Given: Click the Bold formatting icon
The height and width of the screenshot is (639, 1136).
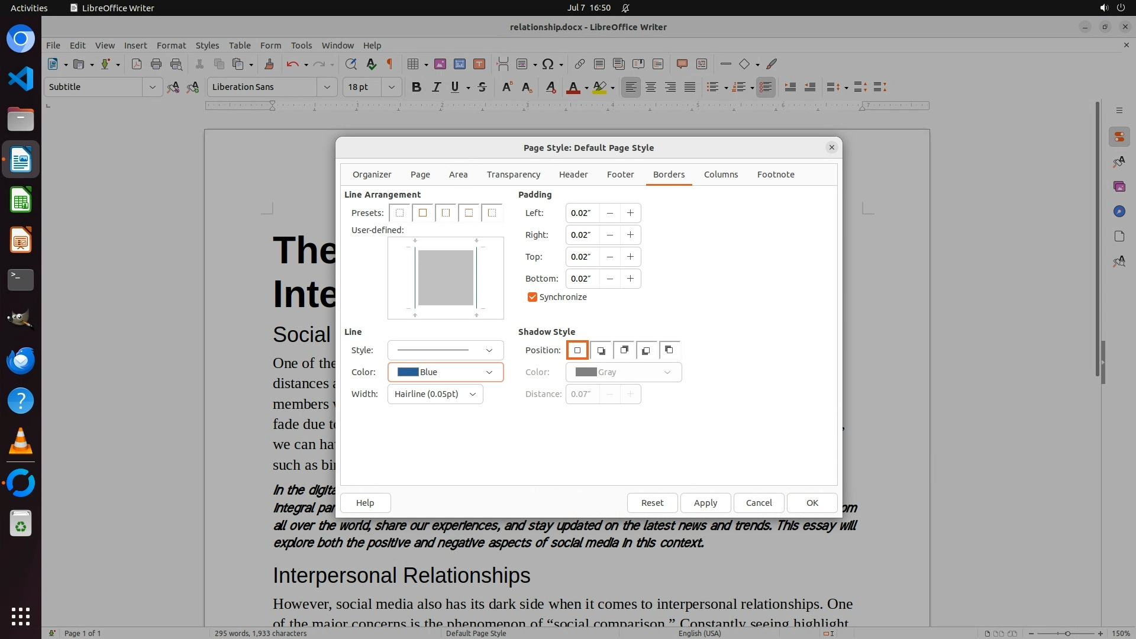Looking at the screenshot, I should [416, 87].
